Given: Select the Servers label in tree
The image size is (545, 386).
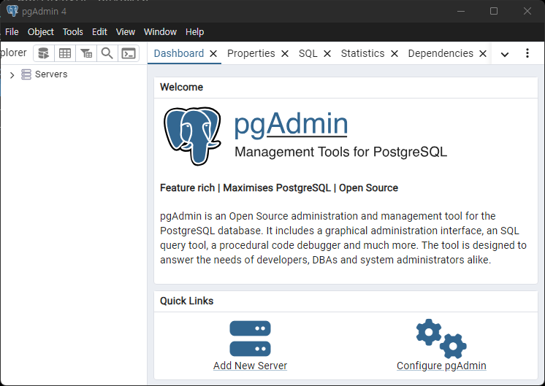Looking at the screenshot, I should (51, 74).
